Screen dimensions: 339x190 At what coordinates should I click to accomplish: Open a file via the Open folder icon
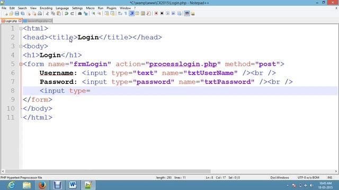pos(11,14)
